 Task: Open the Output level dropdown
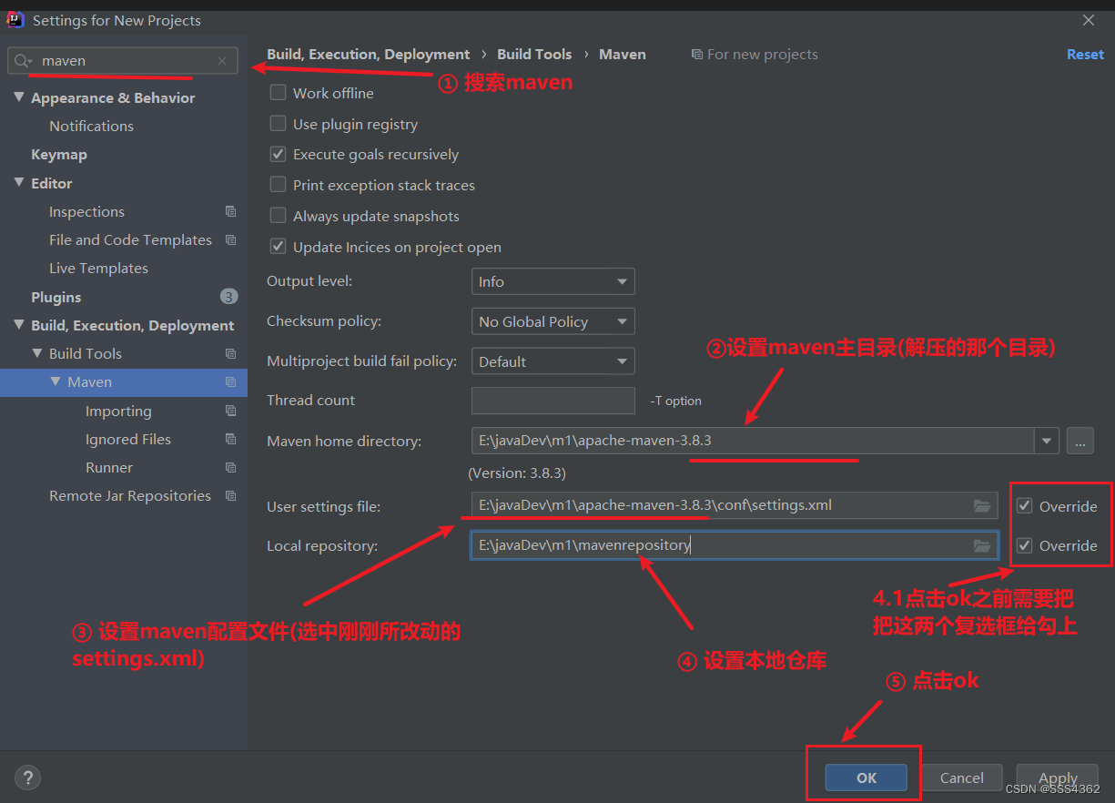[x=552, y=281]
